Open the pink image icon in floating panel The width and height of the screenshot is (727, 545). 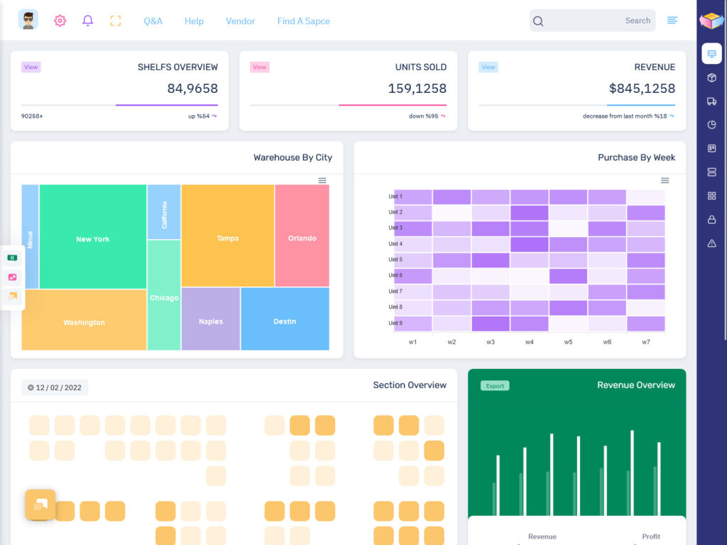click(x=12, y=277)
